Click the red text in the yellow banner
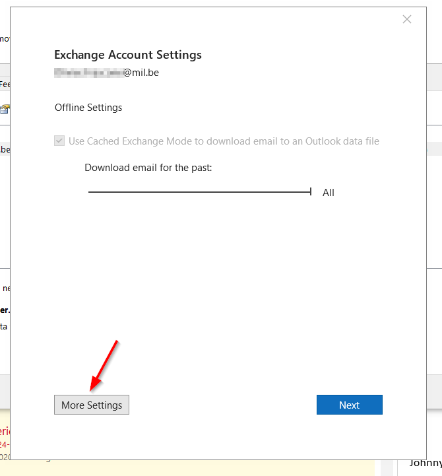 pos(5,431)
